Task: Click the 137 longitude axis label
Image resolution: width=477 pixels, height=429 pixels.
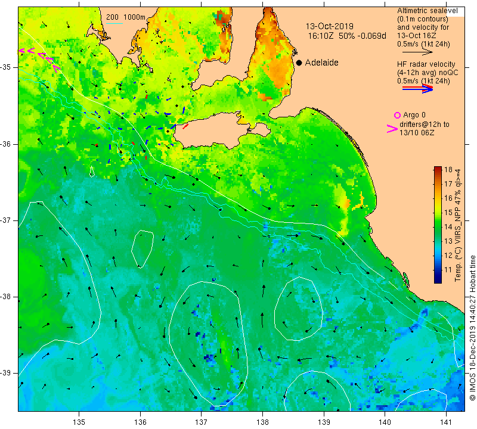Action: [202, 422]
